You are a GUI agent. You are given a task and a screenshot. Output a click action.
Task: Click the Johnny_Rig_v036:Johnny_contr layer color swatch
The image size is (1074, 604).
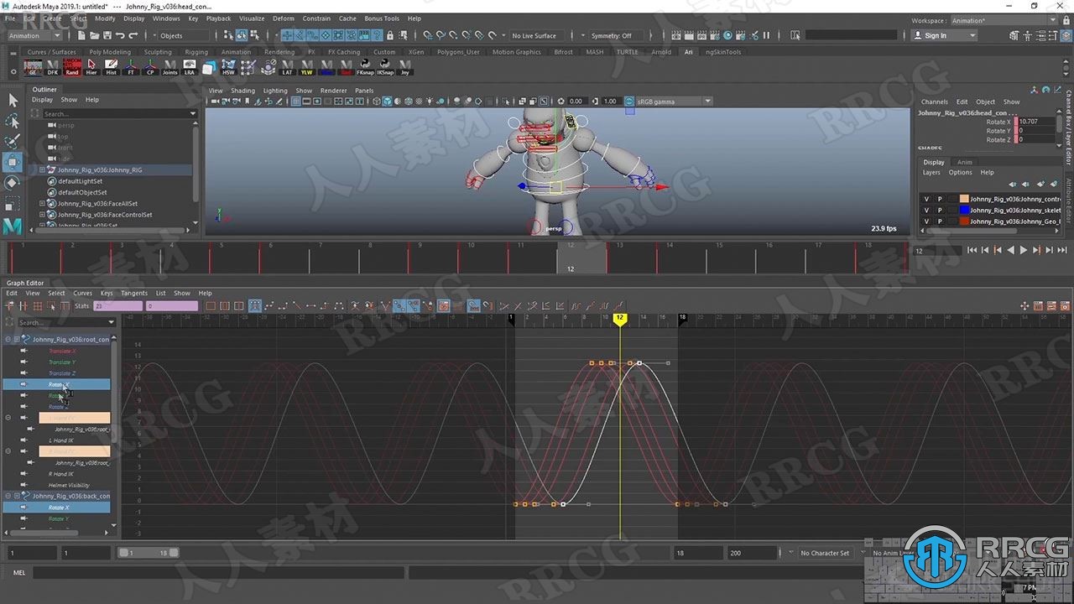pos(964,199)
